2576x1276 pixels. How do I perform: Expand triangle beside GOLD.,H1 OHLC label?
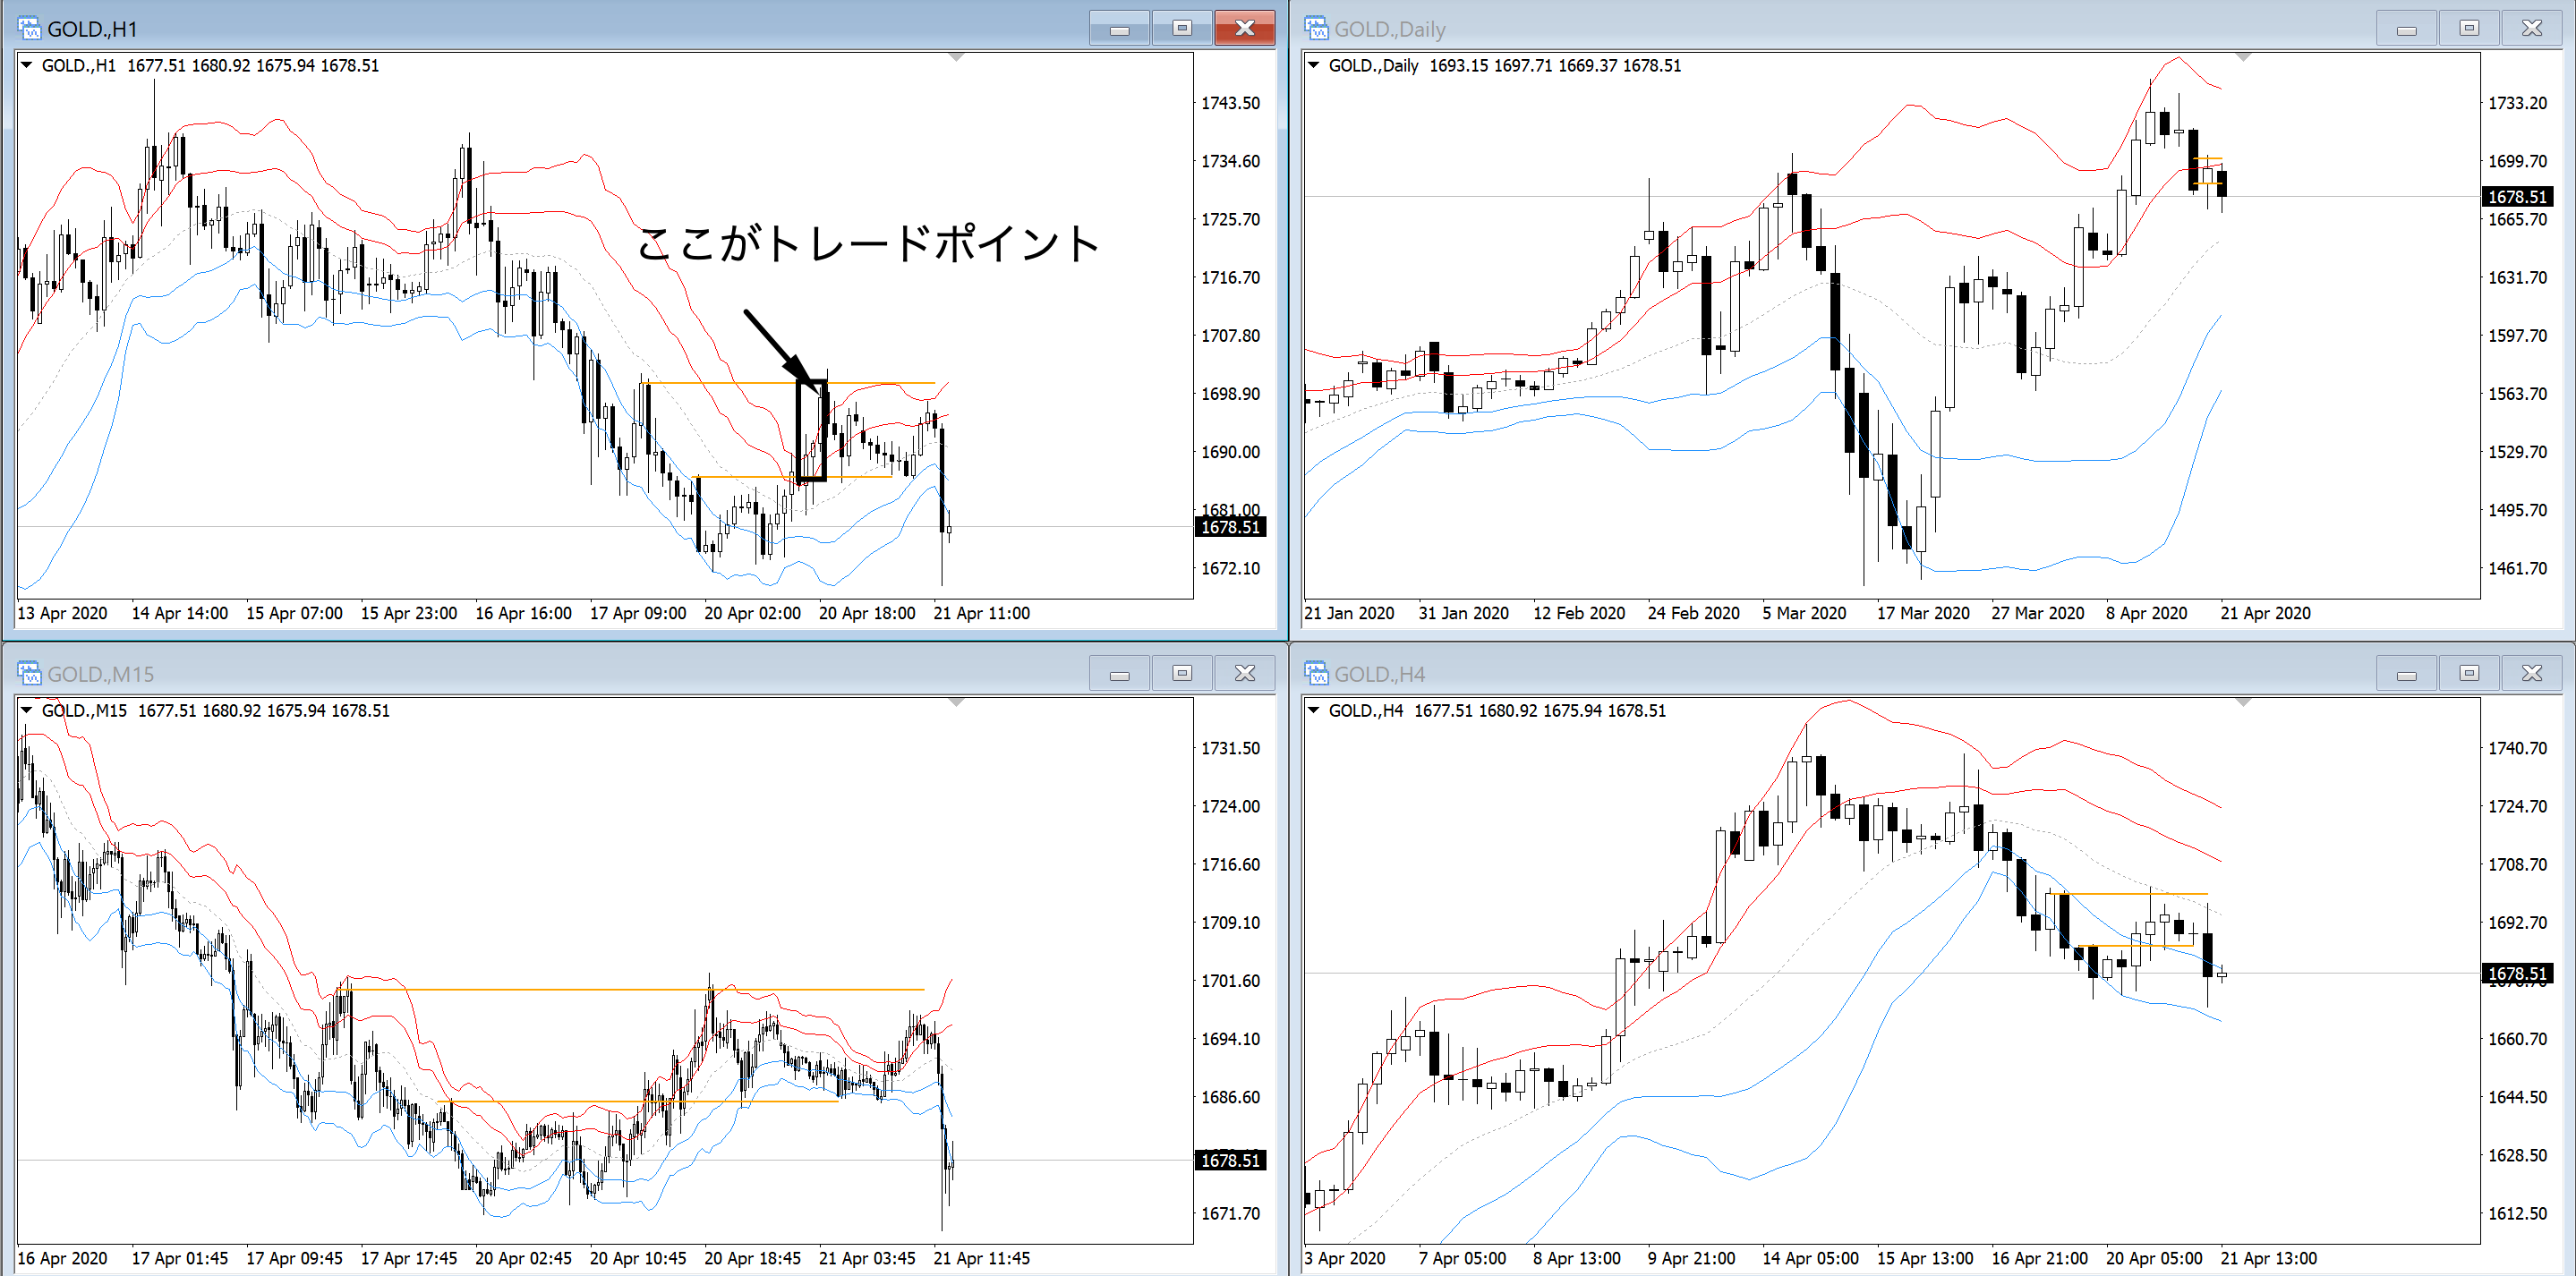(27, 65)
